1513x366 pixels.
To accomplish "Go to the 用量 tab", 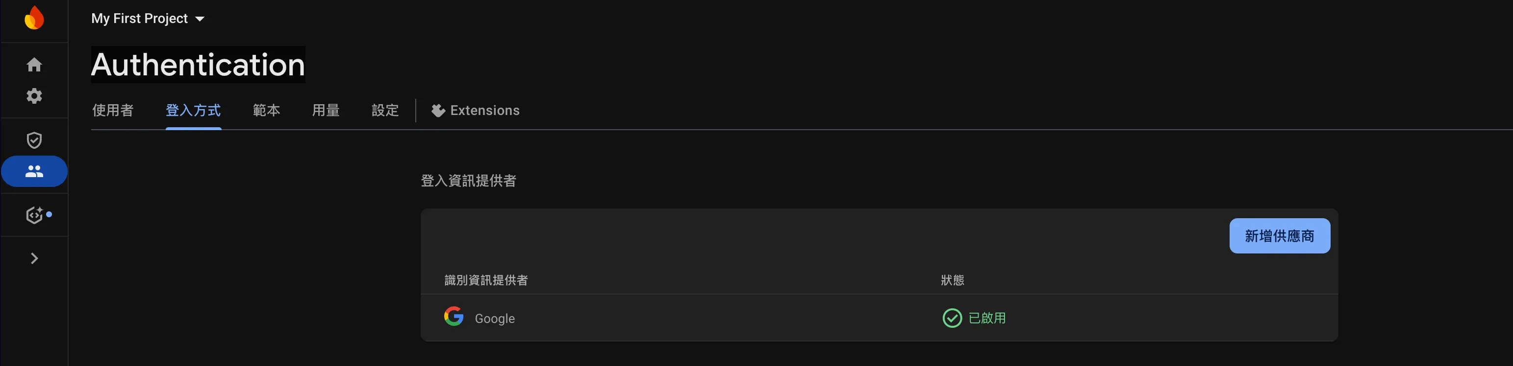I will click(326, 110).
